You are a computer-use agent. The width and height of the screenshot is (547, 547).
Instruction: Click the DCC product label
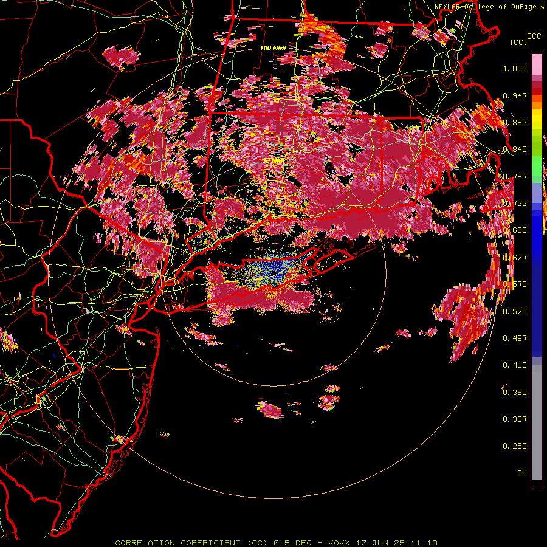coord(534,36)
